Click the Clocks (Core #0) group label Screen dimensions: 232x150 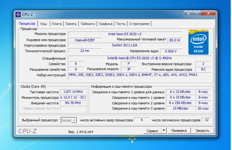[33, 86]
